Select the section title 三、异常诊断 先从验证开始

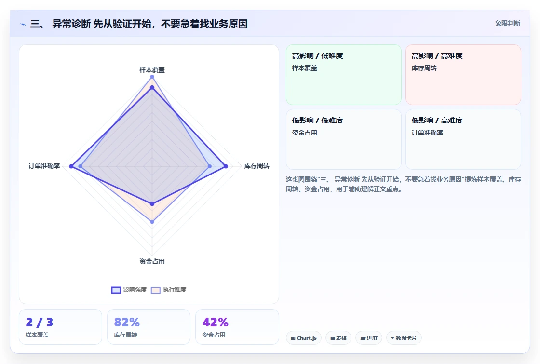pyautogui.click(x=139, y=24)
